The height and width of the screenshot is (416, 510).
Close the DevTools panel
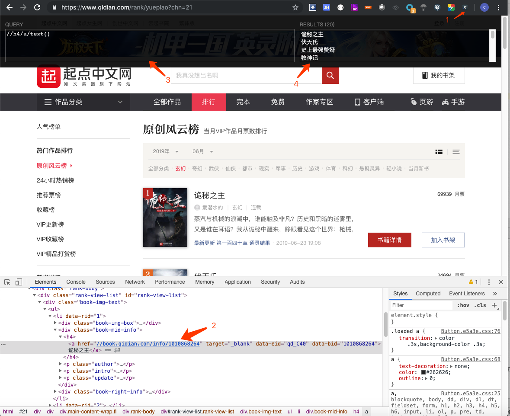tap(501, 282)
